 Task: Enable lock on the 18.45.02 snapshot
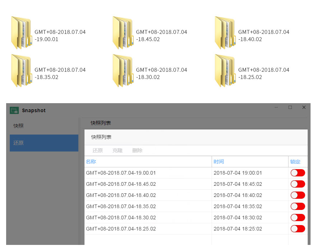coord(298,184)
